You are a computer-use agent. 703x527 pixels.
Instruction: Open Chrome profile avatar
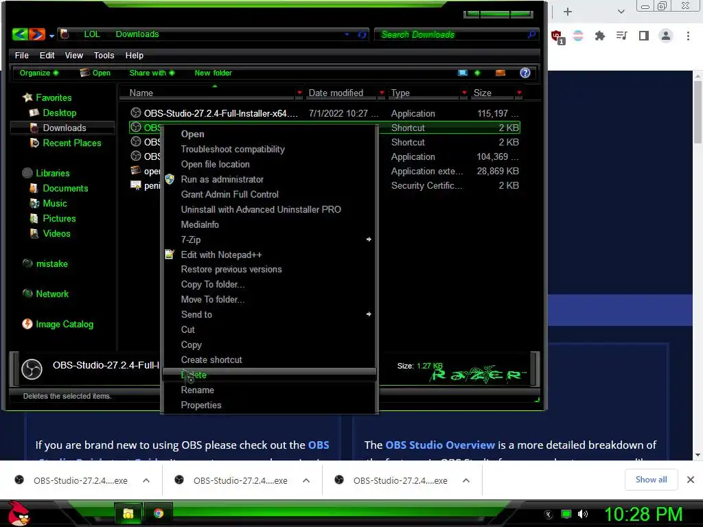(x=666, y=36)
